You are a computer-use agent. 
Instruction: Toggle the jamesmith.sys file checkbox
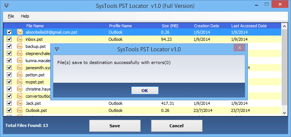(x=9, y=68)
